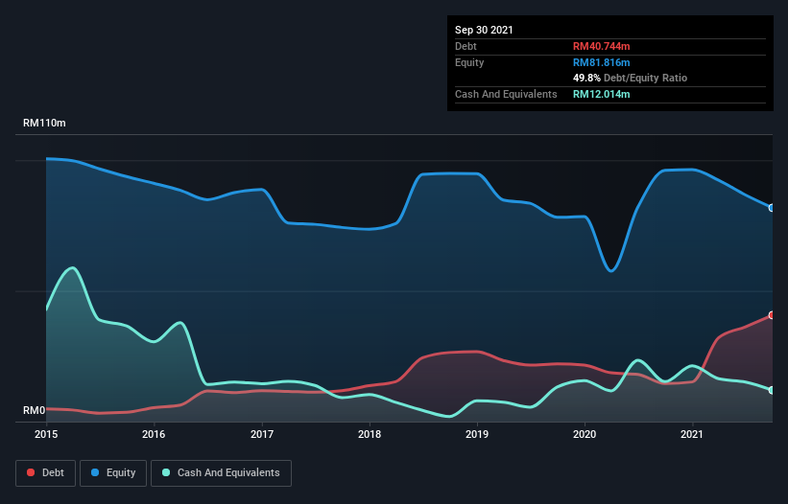This screenshot has height=504, width=788.
Task: Click the blue Equity legend dot
Action: tap(95, 472)
